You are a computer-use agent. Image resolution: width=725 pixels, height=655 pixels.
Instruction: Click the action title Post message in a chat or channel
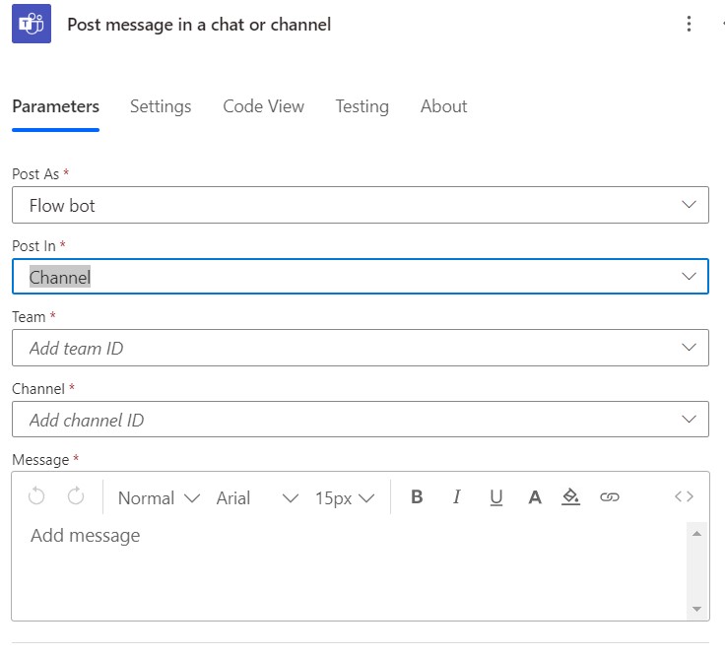pyautogui.click(x=199, y=25)
